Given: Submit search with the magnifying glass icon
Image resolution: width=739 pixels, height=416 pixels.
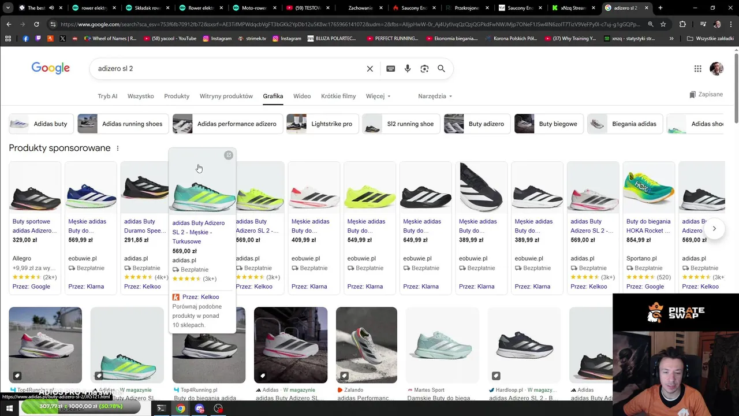Looking at the screenshot, I should 441,68.
